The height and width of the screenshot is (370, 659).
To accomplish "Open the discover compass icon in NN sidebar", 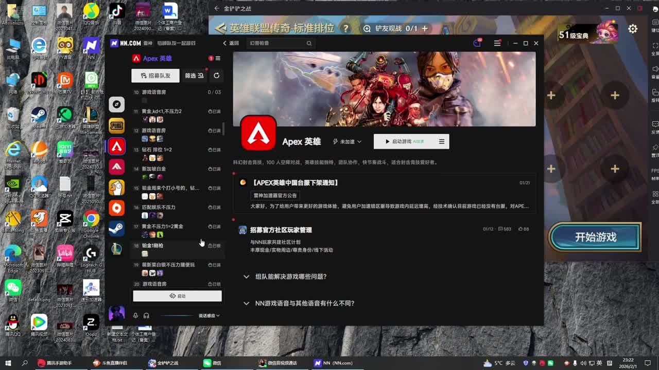I will tap(117, 104).
